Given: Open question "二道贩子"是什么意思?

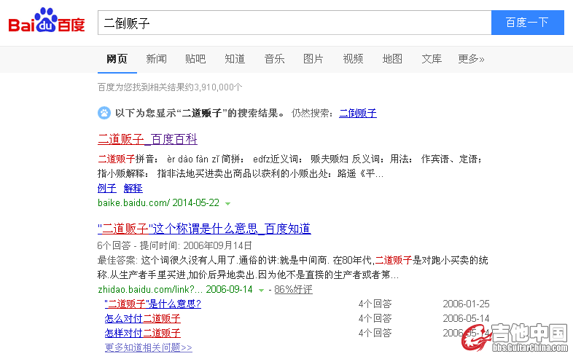Looking at the screenshot, I should click(x=153, y=304).
